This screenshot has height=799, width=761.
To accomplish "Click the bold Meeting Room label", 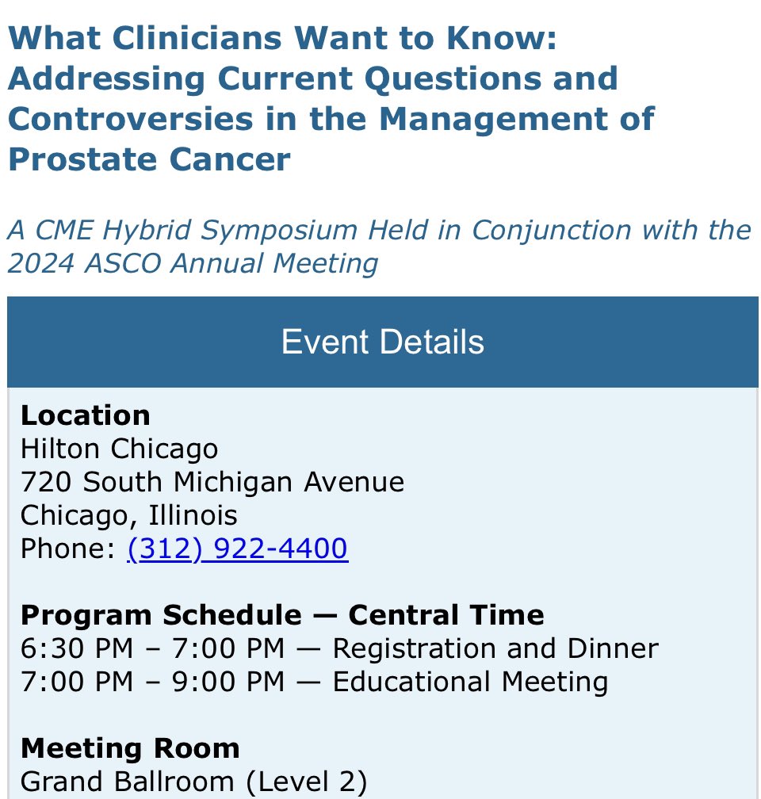I will 130,748.
